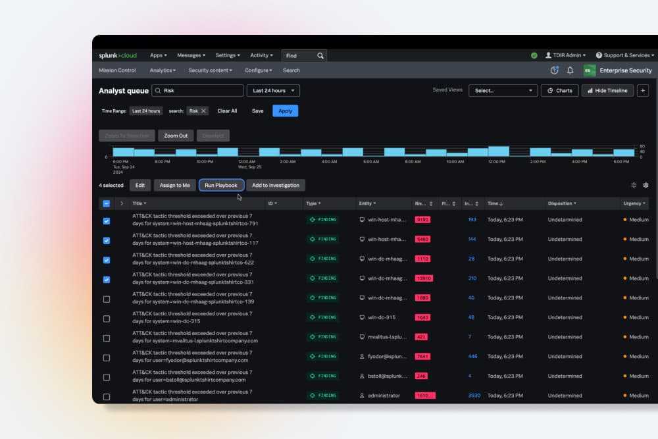Viewport: 658px width, 439px height.
Task: Check the finding for system win-dc-315
Action: point(106,318)
